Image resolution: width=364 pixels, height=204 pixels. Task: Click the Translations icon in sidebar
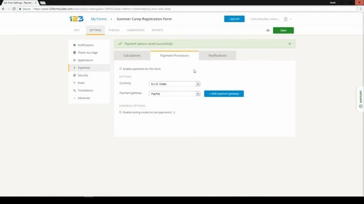tap(75, 91)
